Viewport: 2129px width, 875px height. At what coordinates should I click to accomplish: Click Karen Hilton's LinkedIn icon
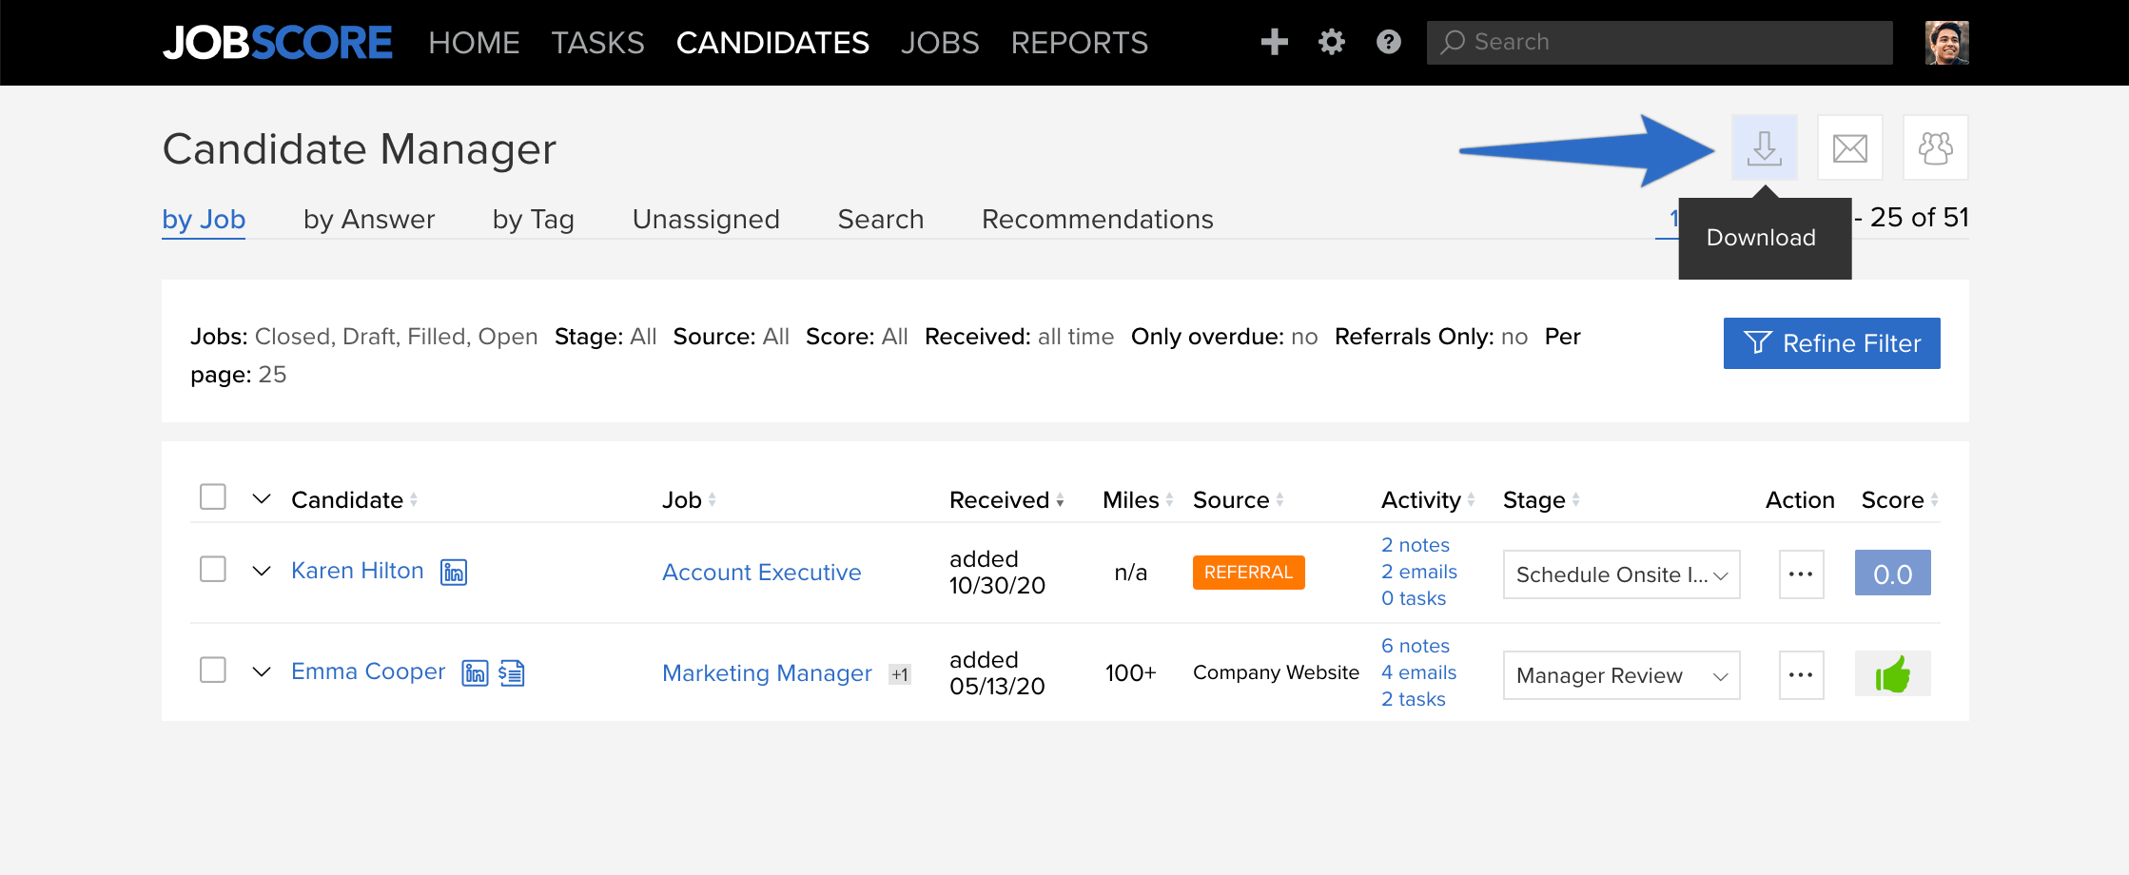(454, 572)
